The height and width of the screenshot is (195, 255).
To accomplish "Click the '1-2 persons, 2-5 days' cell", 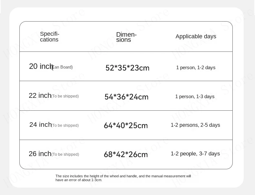I will click(195, 125).
